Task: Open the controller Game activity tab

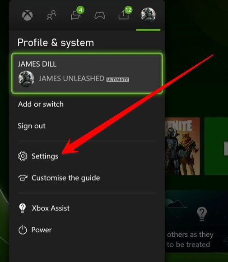Action: [100, 16]
